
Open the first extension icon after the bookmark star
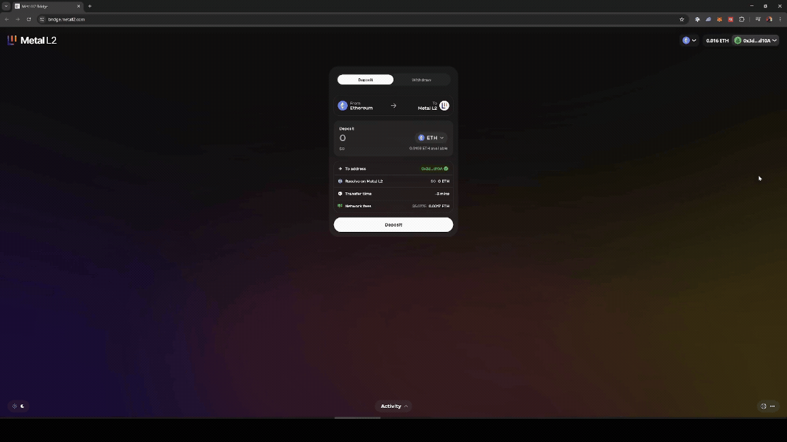point(697,20)
